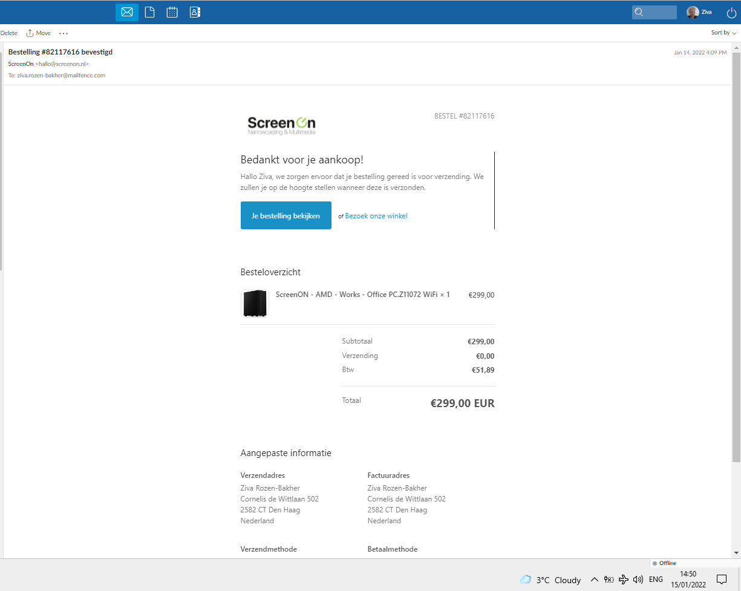Image resolution: width=741 pixels, height=591 pixels.
Task: Follow the Bezoek onze winkel link
Action: 376,216
